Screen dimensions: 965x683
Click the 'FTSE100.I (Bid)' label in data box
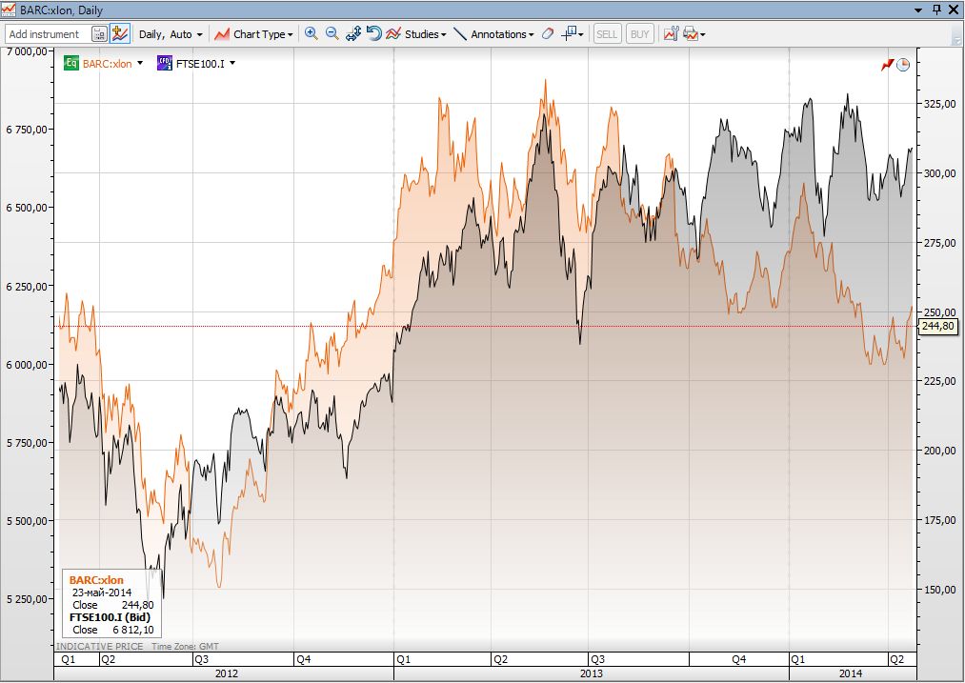[111, 617]
